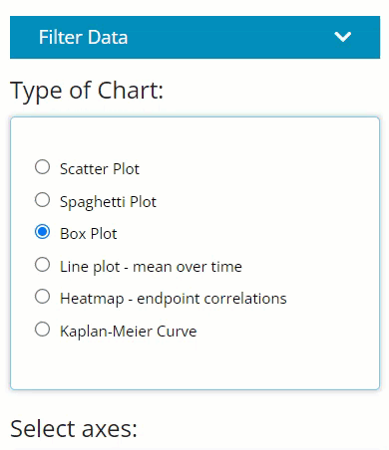Click 'mean over time' in the Line plot option
This screenshot has width=389, height=450.
(188, 267)
